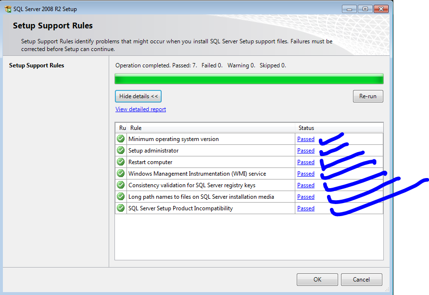Click the Ru column header
Screen dimensions: 429x295
[121, 128]
